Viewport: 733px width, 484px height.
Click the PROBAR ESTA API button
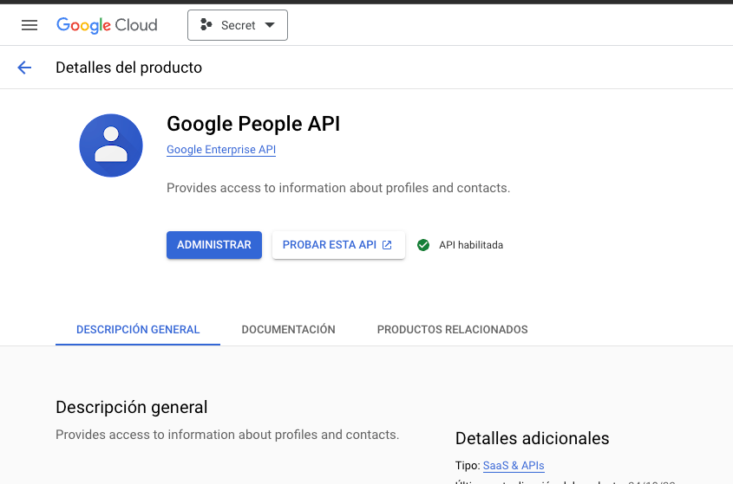click(338, 244)
